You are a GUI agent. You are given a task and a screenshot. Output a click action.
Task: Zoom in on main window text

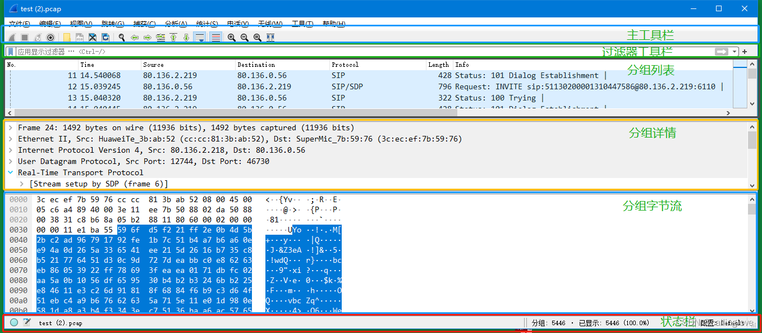tap(231, 38)
